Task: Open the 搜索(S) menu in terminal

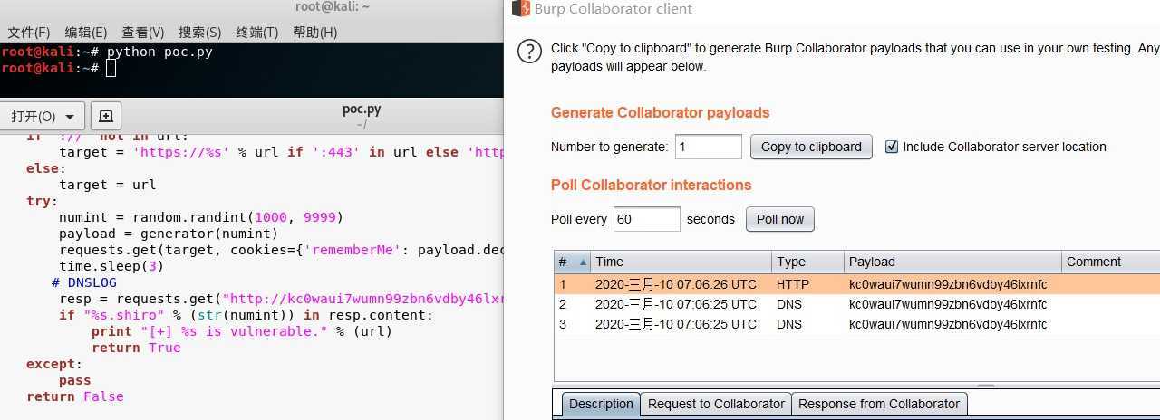Action: (x=200, y=33)
